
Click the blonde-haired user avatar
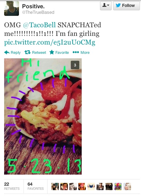pos(127,186)
